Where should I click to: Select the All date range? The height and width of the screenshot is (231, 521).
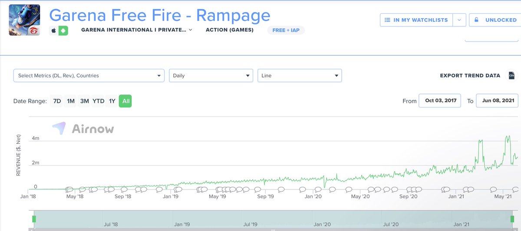point(125,101)
